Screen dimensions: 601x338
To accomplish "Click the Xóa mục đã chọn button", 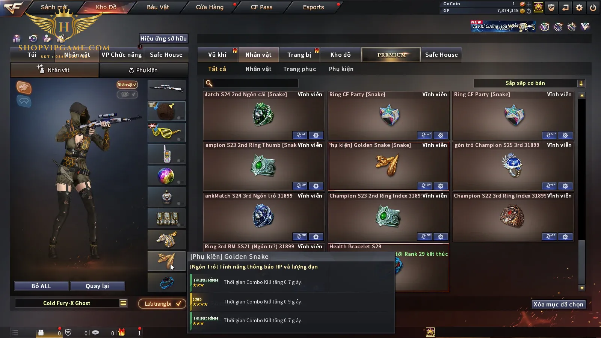I will tap(559, 305).
